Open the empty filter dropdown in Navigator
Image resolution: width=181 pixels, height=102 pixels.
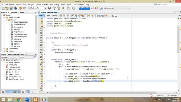pyautogui.click(x=26, y=57)
